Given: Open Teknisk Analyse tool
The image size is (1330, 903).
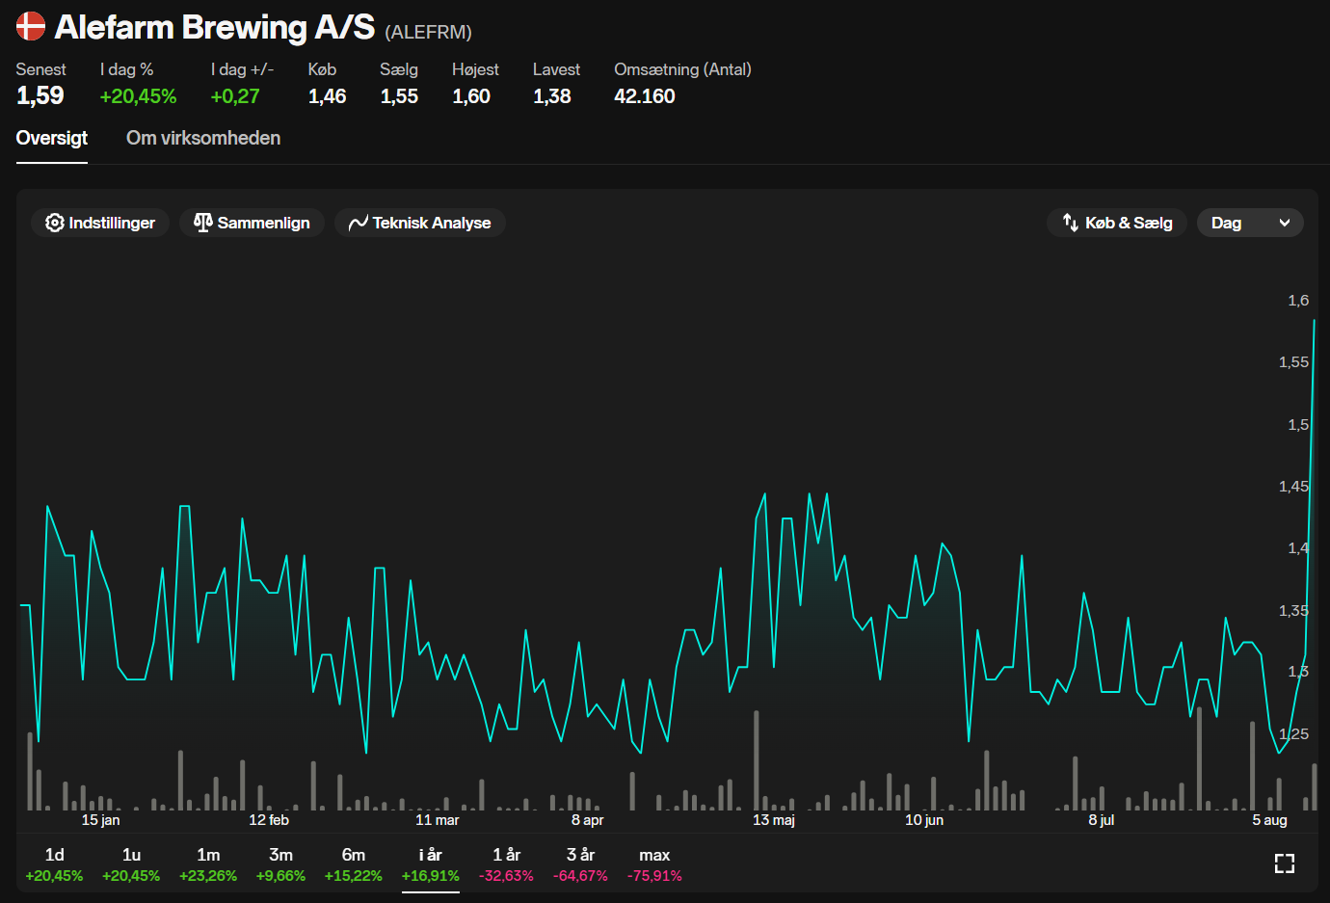Looking at the screenshot, I should click(x=420, y=223).
